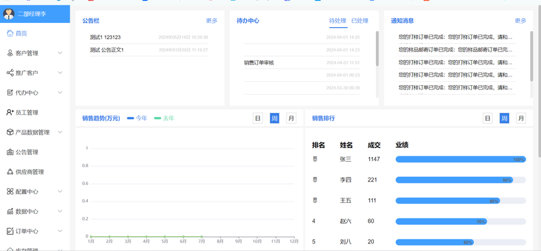Click the 配置中心 grid icon
Viewport: 541px width, 251px height.
(10, 191)
